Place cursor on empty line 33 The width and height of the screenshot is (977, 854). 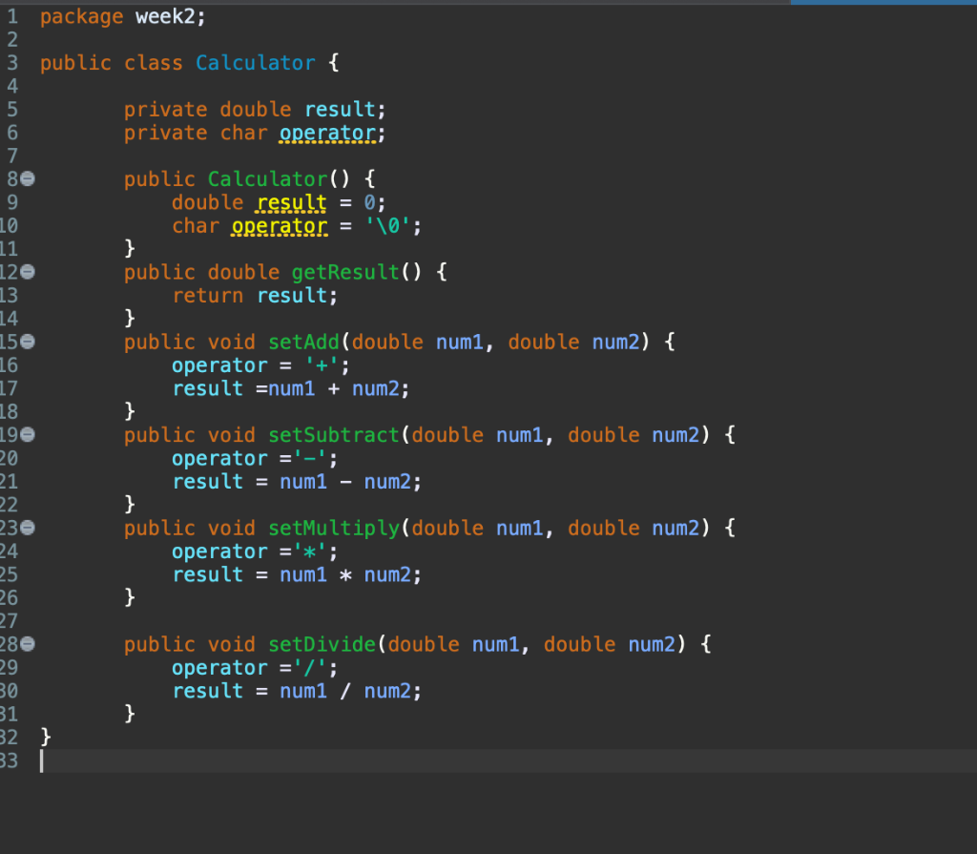(57, 760)
